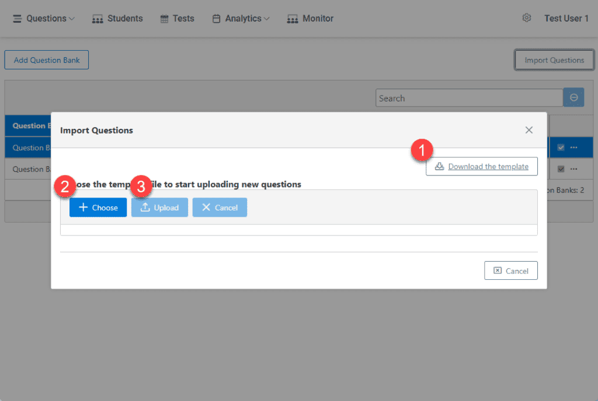Click the Choose file button

(98, 207)
